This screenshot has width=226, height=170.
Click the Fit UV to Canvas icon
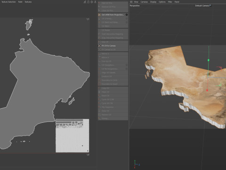(x=99, y=46)
